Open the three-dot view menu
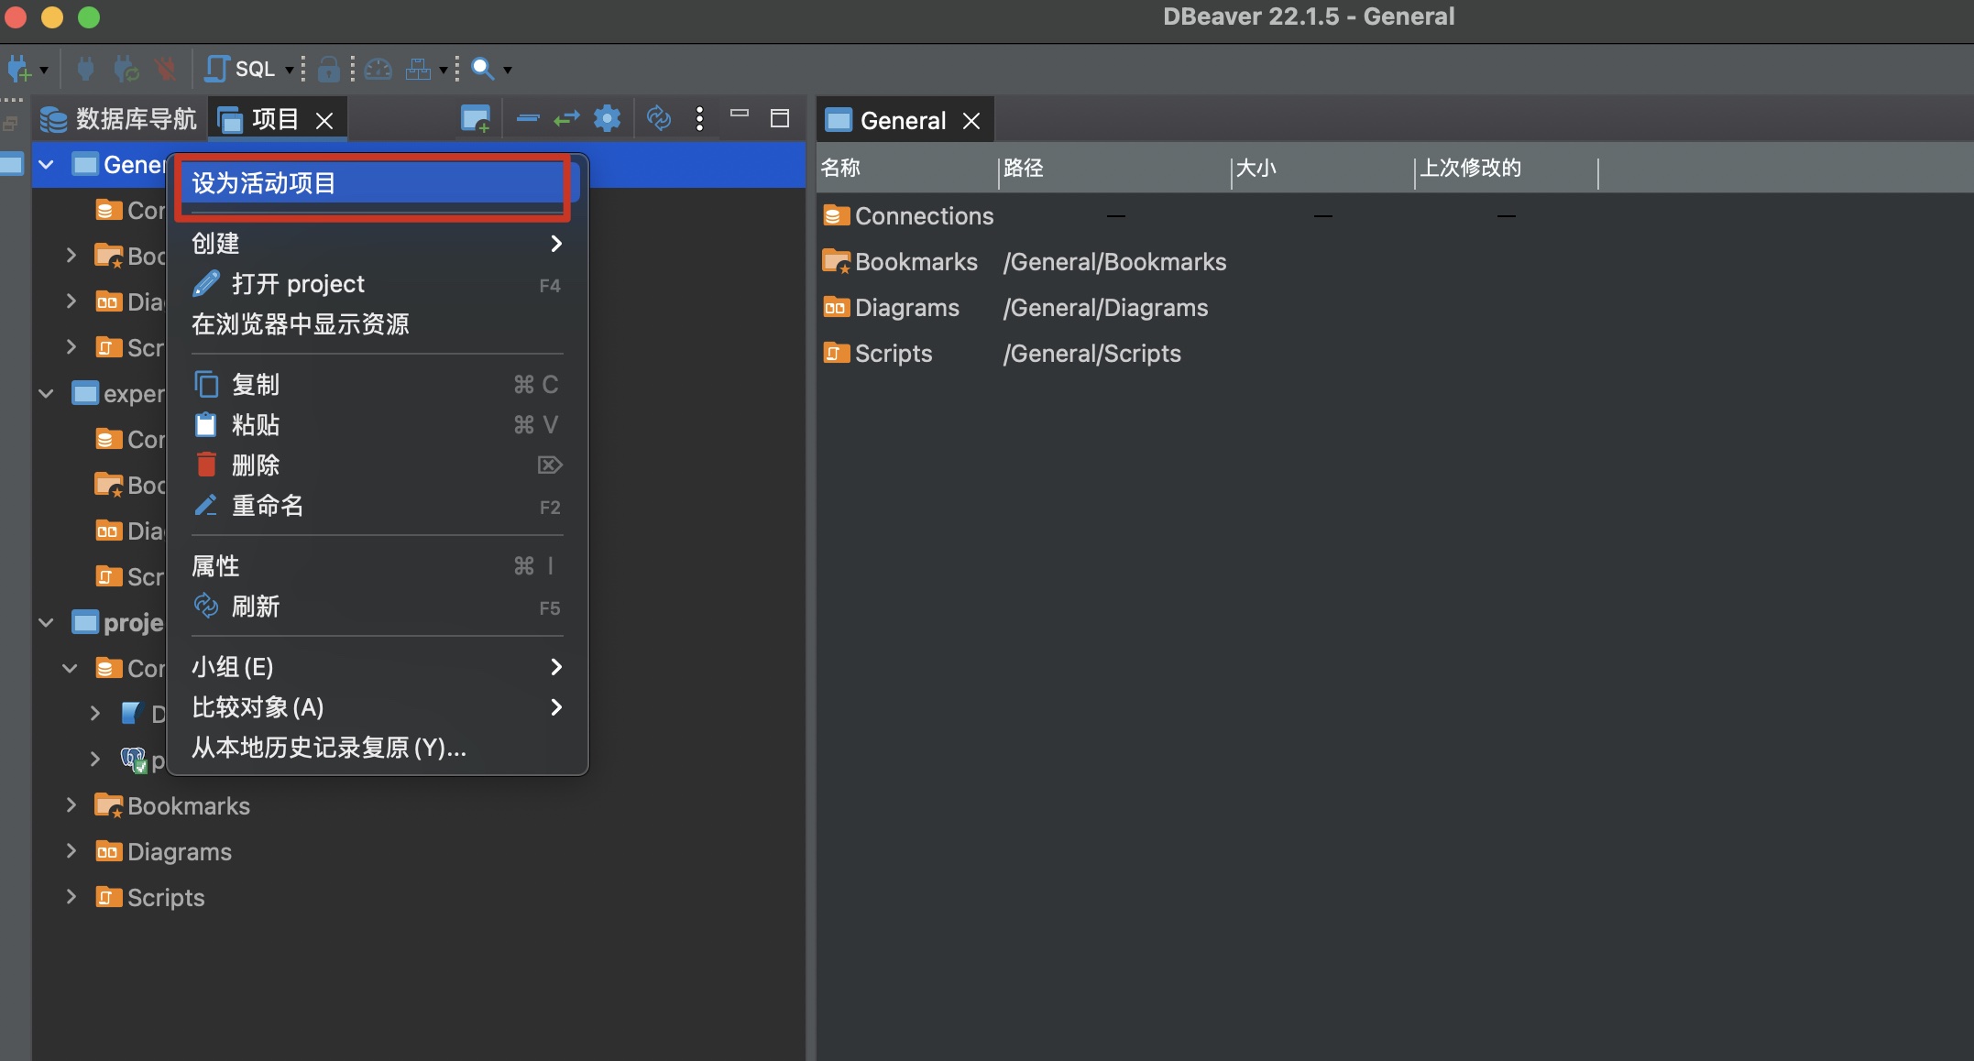Image resolution: width=1974 pixels, height=1061 pixels. point(699,118)
